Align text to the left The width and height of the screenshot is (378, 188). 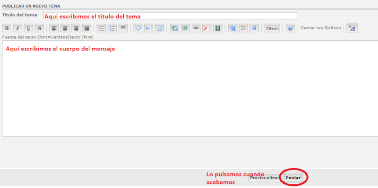point(54,28)
